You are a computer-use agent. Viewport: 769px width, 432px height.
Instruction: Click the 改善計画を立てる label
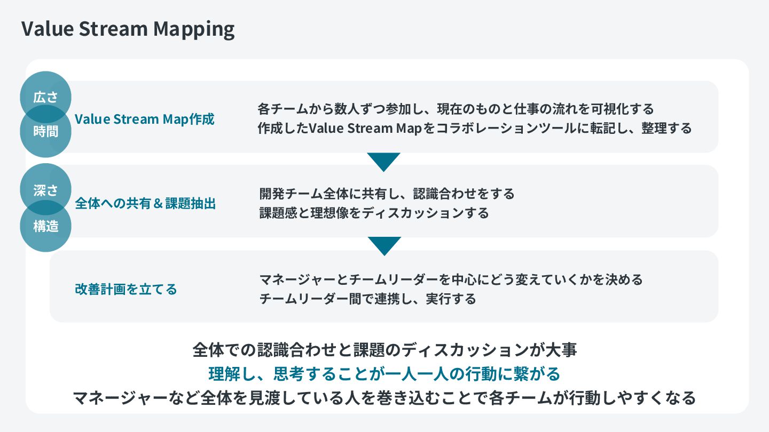[x=126, y=289]
